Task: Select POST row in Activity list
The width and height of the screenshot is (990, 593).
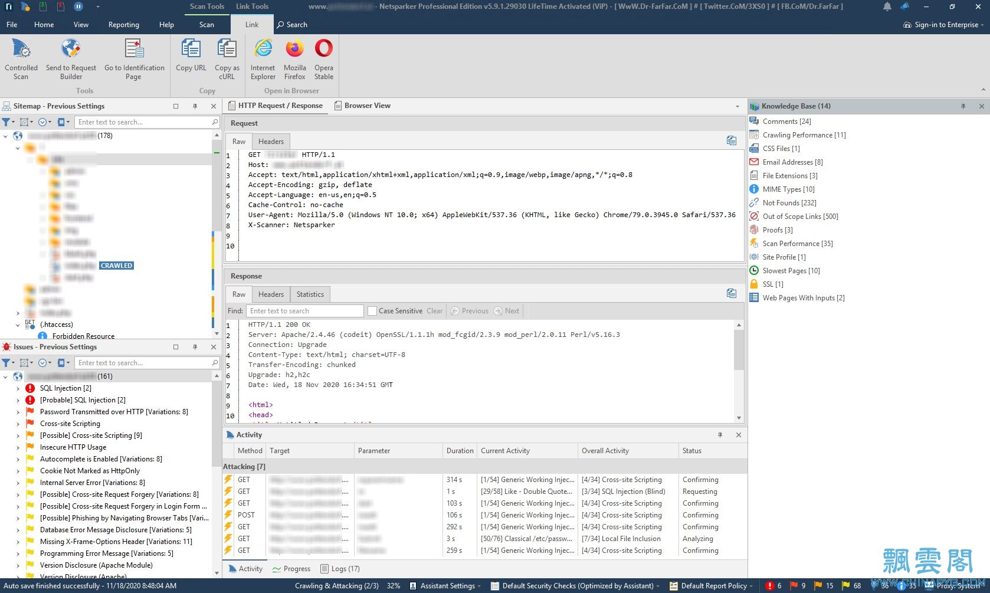Action: 484,515
